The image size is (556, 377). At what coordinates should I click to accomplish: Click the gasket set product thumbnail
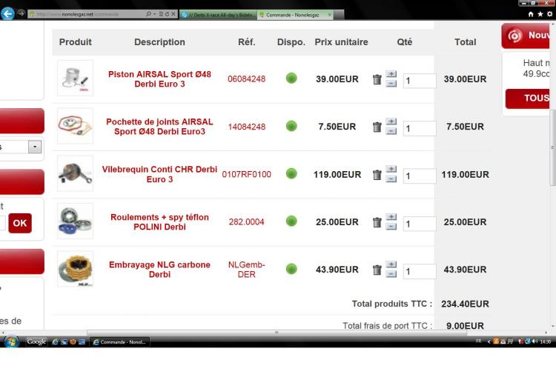75,126
